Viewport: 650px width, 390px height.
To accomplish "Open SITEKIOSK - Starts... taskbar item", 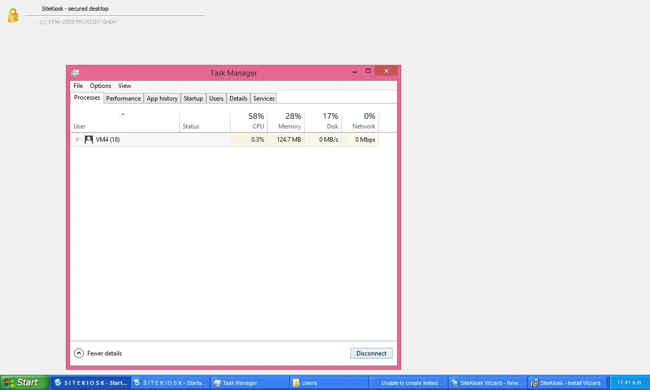I will (x=171, y=383).
